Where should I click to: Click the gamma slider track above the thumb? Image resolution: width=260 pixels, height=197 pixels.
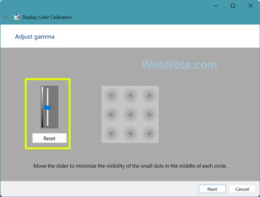click(48, 96)
